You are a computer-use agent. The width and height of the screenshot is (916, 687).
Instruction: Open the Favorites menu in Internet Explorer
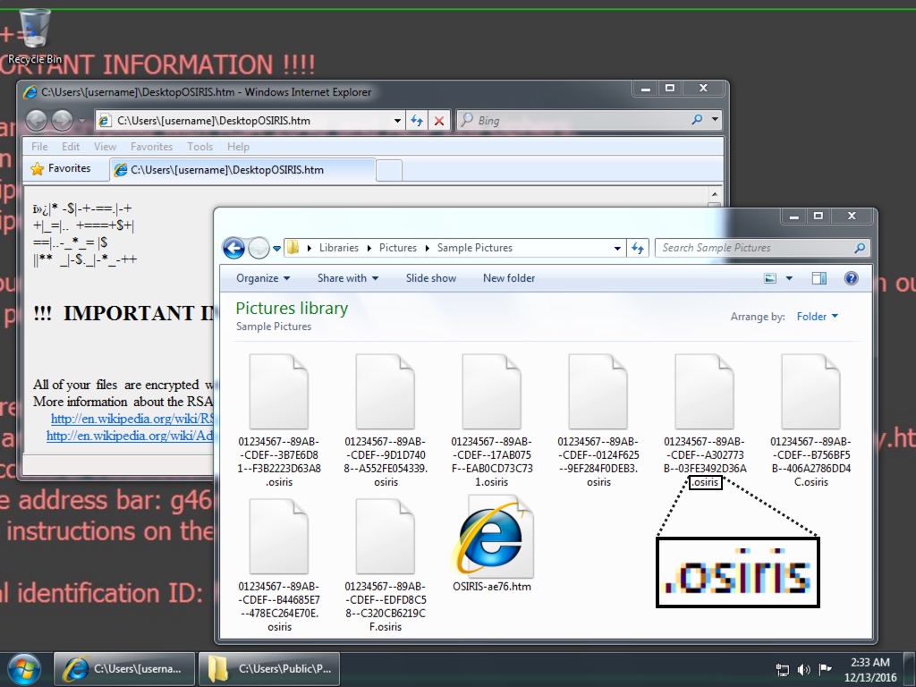point(151,147)
